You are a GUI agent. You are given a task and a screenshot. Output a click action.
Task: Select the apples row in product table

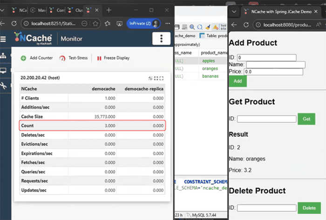201,60
